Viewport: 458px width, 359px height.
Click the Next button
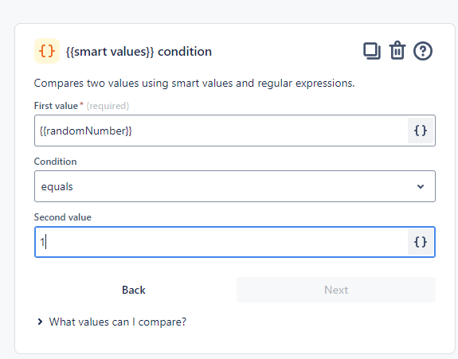point(336,290)
